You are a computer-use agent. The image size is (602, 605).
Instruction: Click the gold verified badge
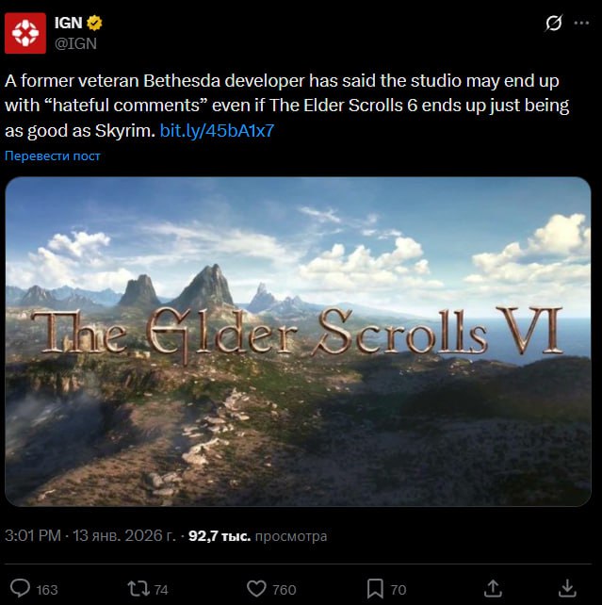(94, 23)
